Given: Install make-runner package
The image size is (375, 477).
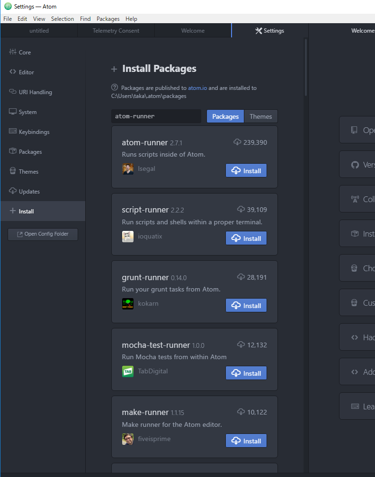Looking at the screenshot, I should (246, 441).
